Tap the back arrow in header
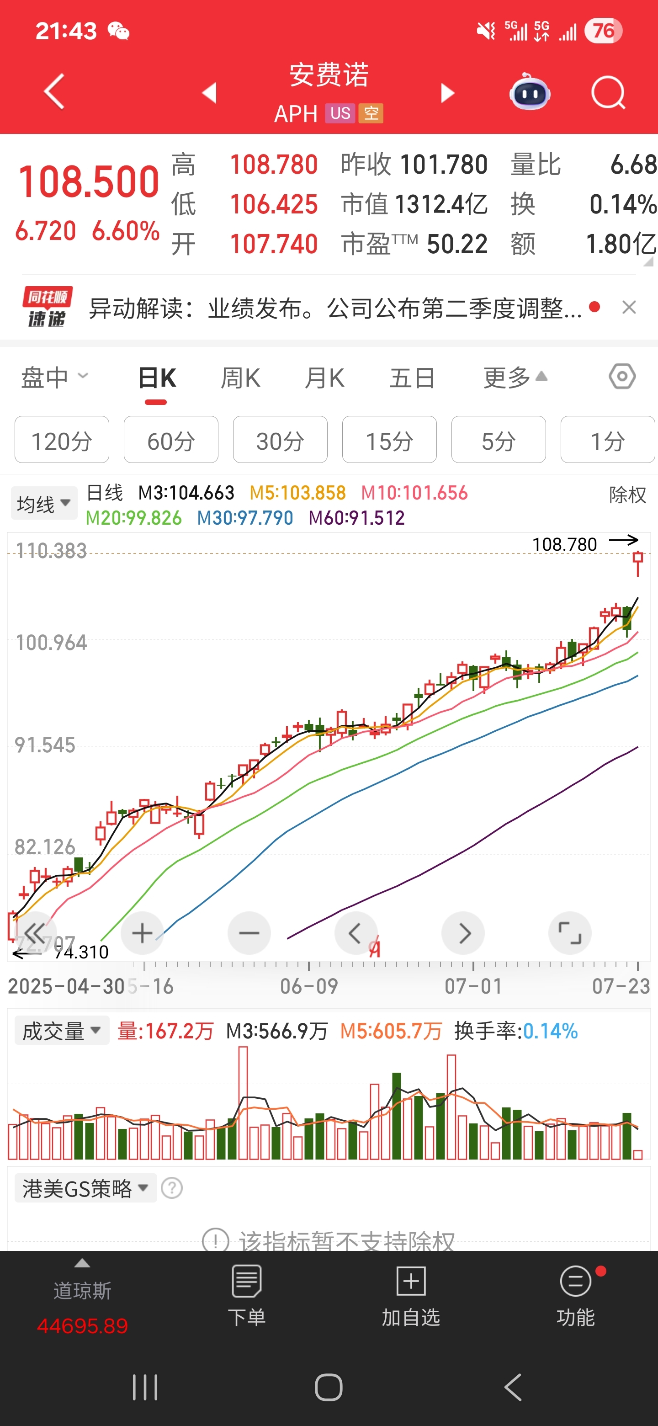The height and width of the screenshot is (1426, 658). click(x=54, y=92)
